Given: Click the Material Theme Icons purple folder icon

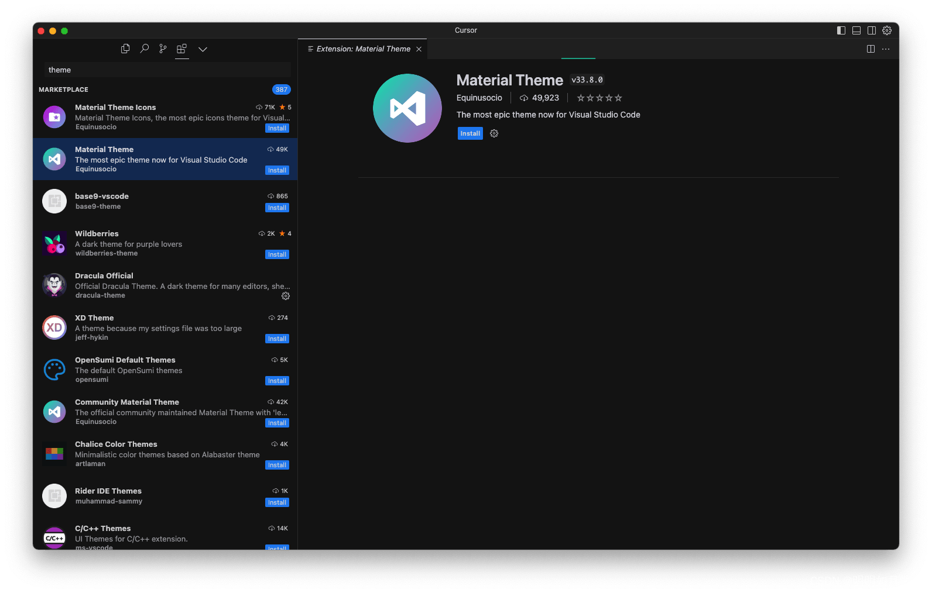Looking at the screenshot, I should 54,117.
